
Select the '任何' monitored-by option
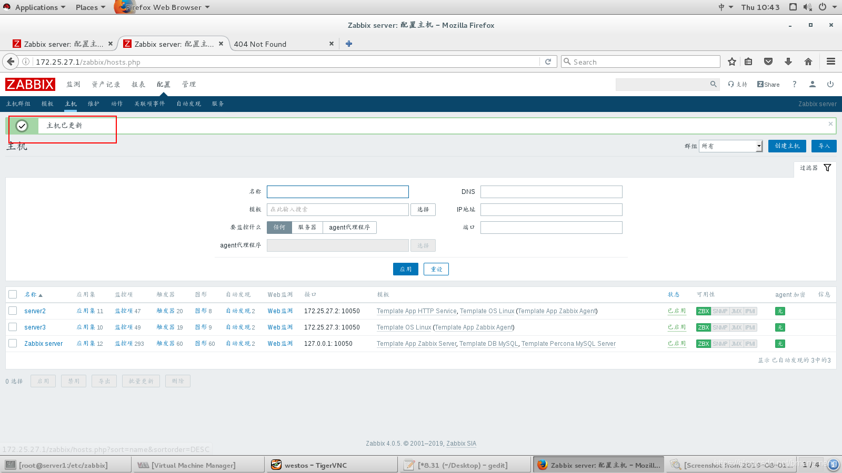279,227
